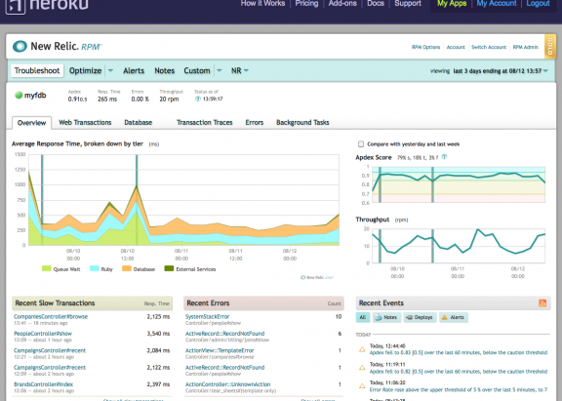Click the Logout link
This screenshot has width=562, height=401.
538,3
